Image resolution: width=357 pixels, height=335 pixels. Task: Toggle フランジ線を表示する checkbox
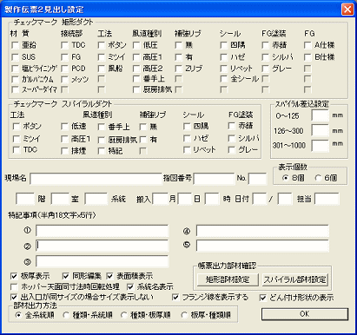175,298
